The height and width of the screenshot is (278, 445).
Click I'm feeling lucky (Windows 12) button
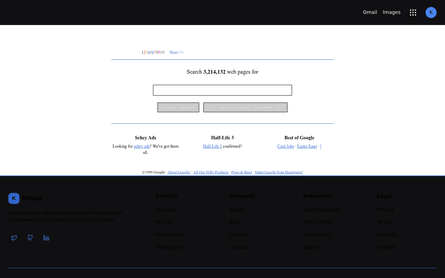245,107
